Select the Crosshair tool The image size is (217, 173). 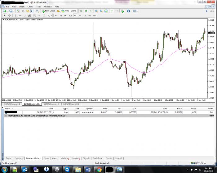coord(9,15)
